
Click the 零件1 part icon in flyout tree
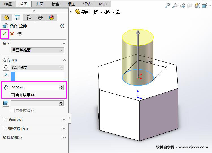(x=77, y=12)
